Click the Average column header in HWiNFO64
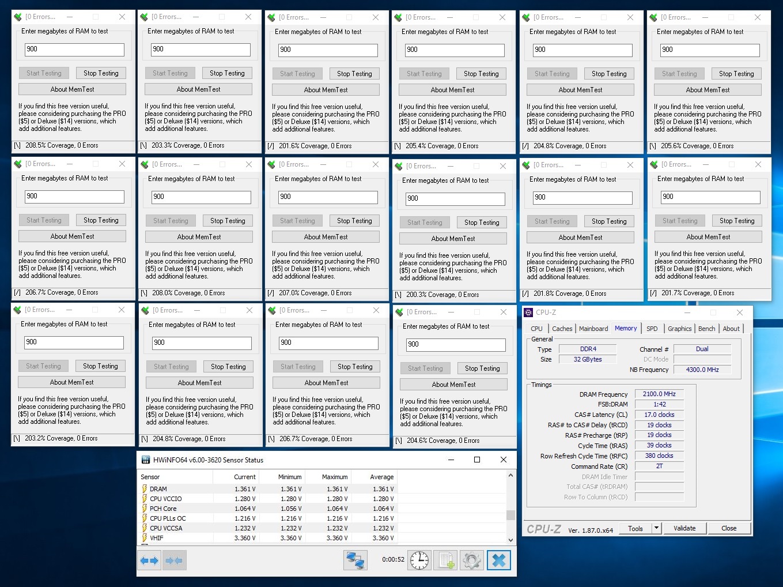The height and width of the screenshot is (587, 783). (375, 477)
